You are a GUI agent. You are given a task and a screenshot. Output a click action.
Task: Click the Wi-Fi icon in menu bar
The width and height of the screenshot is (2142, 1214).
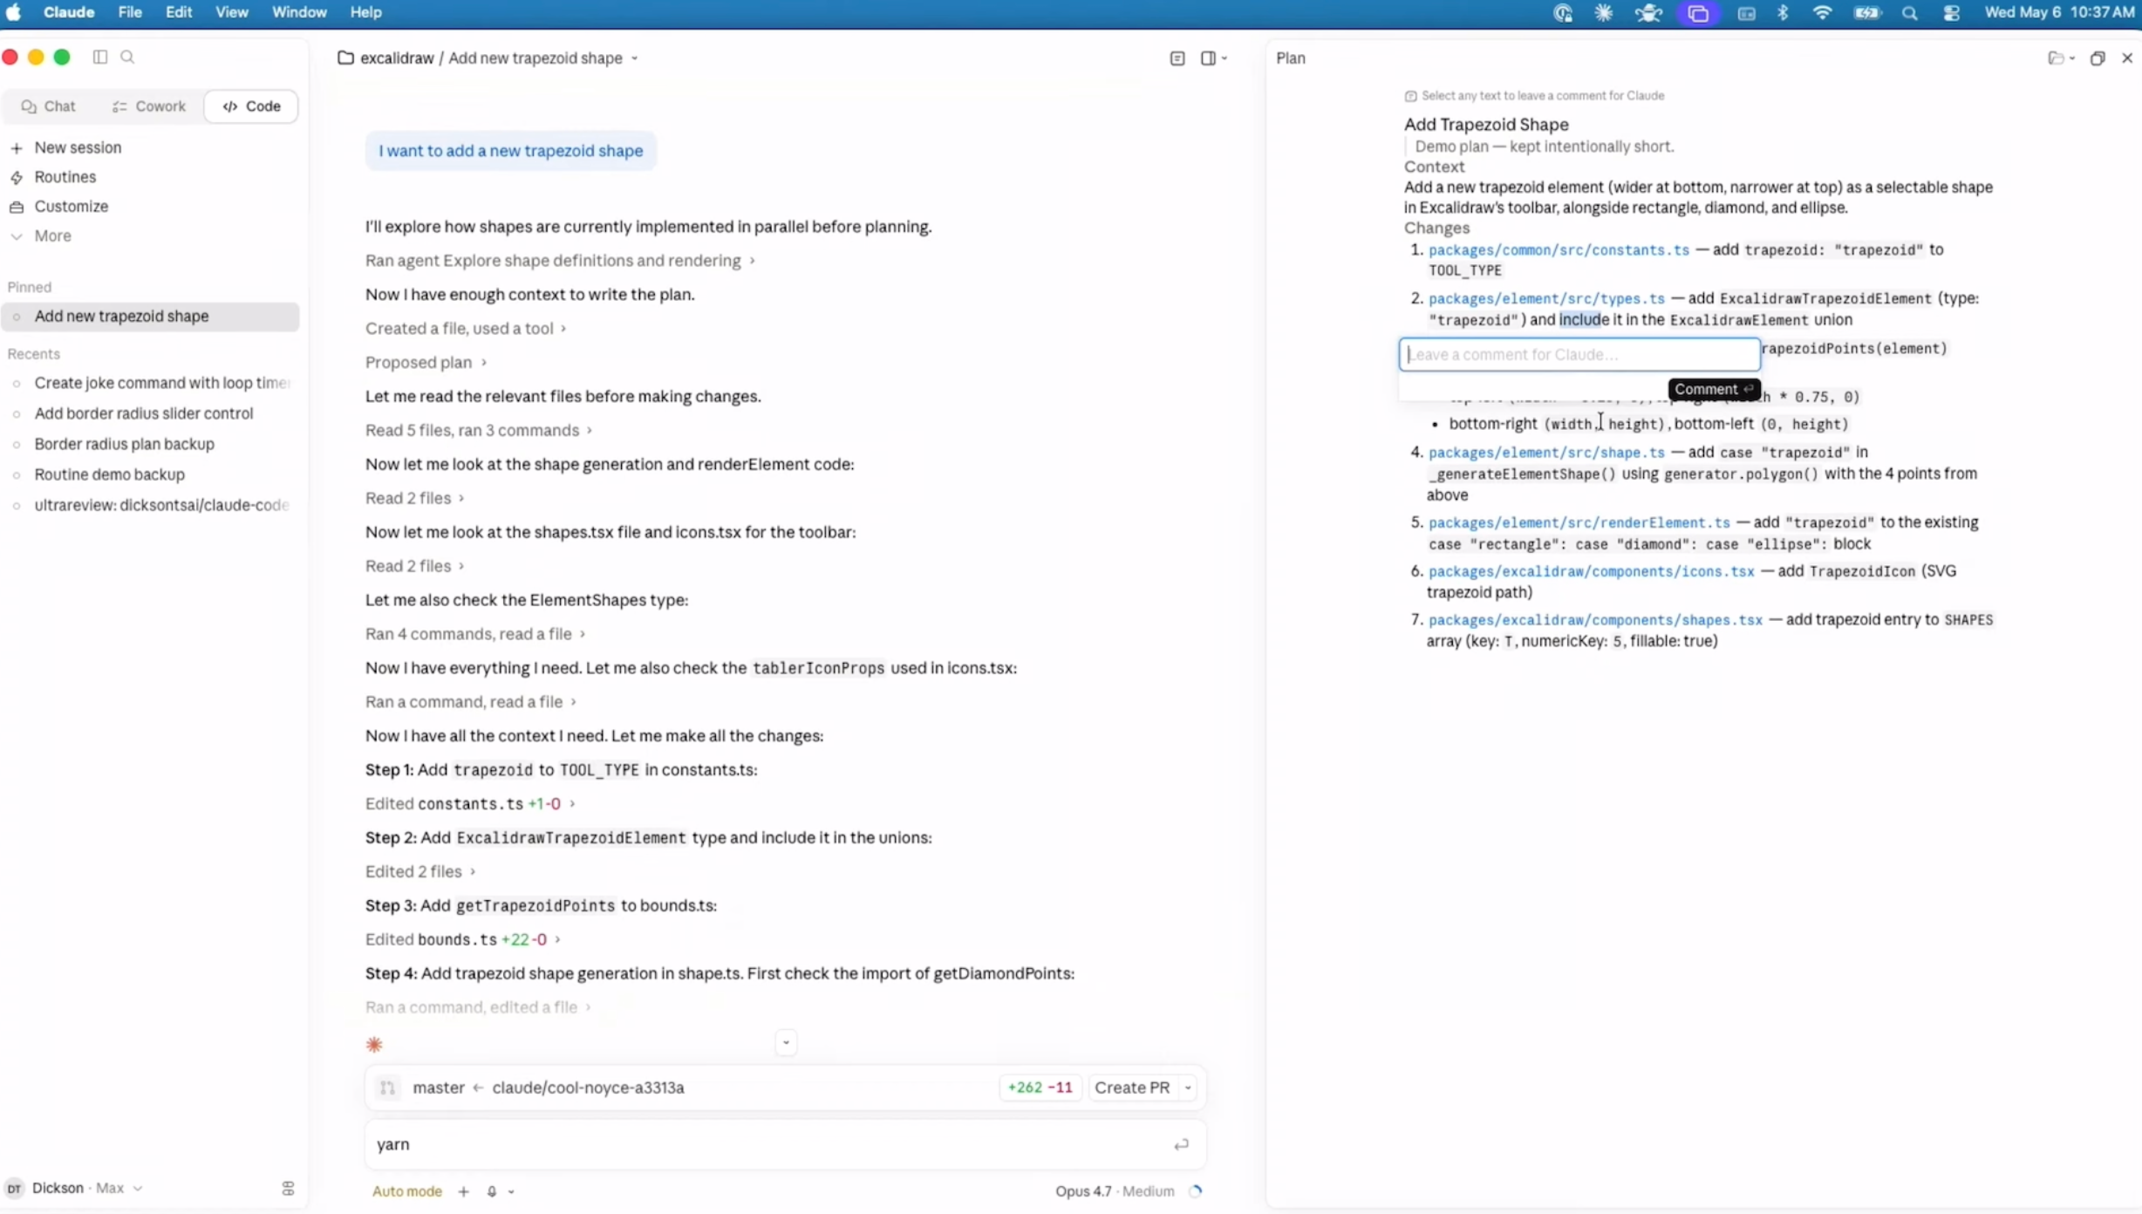click(x=1822, y=13)
